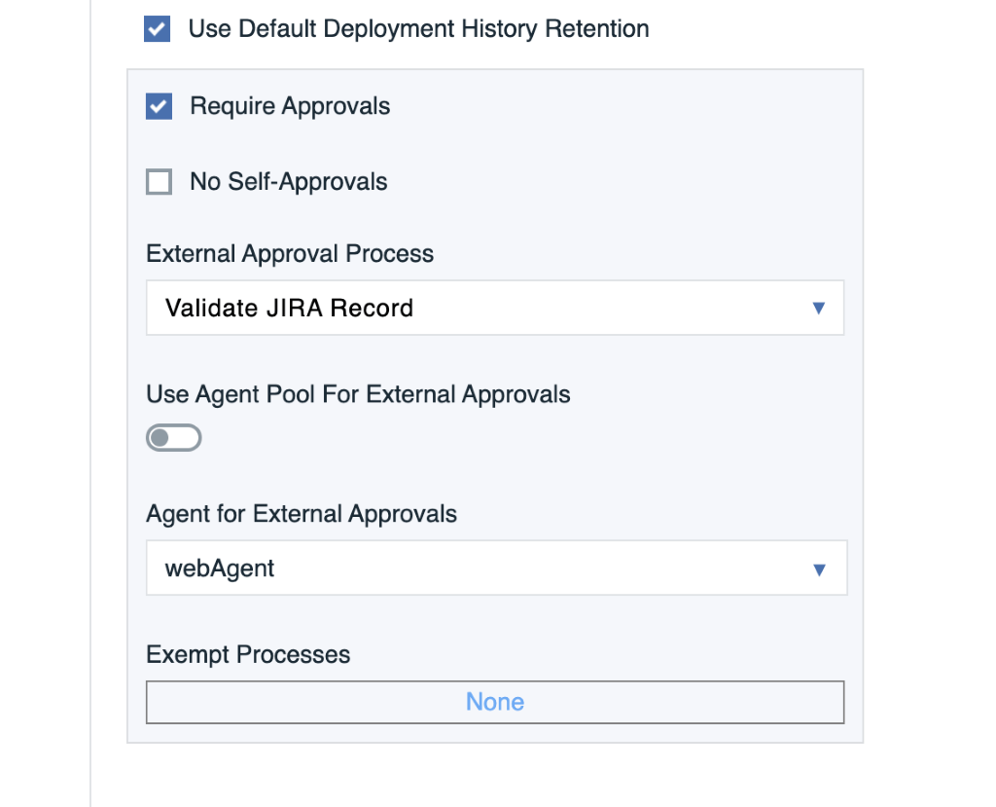Enable the No Self-Approvals checkbox

pyautogui.click(x=159, y=182)
